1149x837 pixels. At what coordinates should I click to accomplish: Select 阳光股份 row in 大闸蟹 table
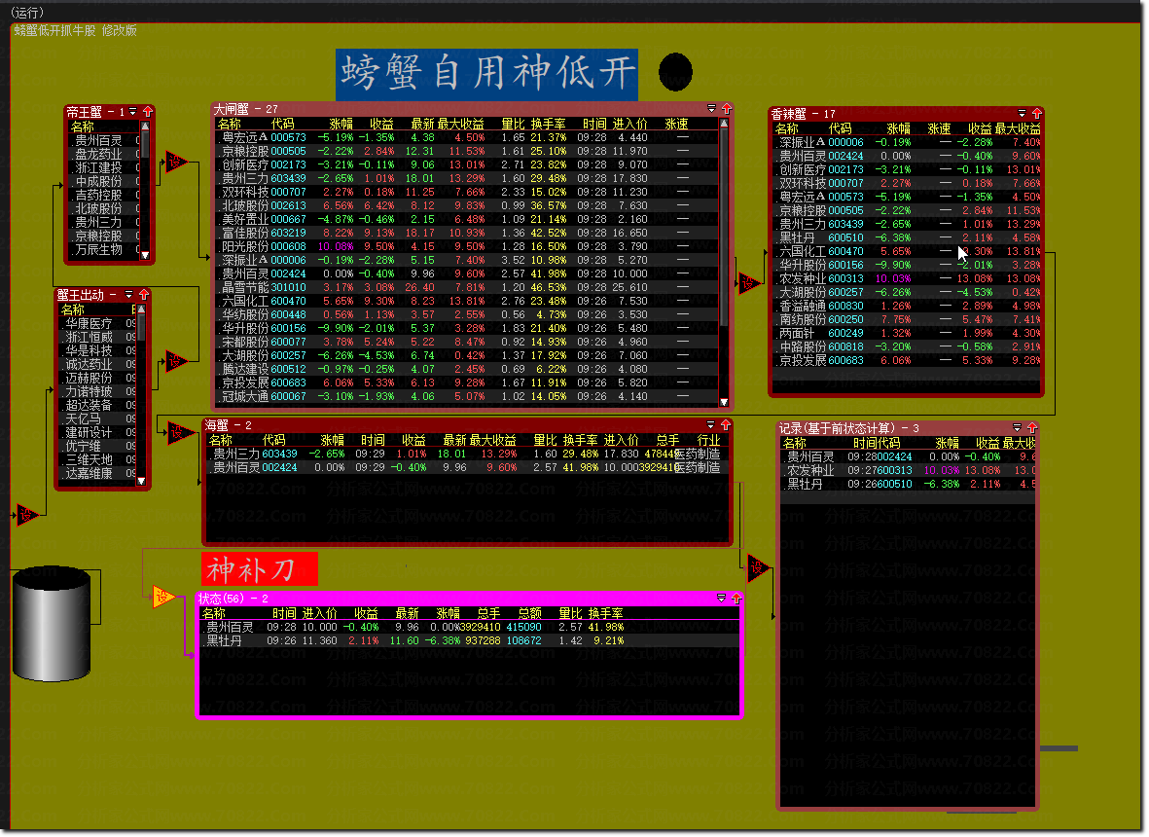[x=468, y=246]
